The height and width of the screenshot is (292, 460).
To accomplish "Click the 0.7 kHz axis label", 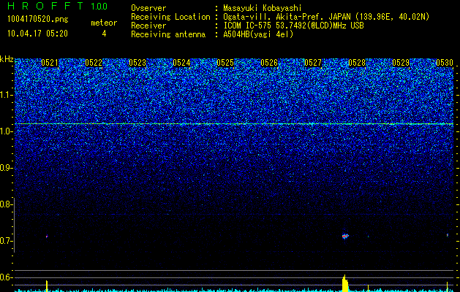I will coord(6,241).
